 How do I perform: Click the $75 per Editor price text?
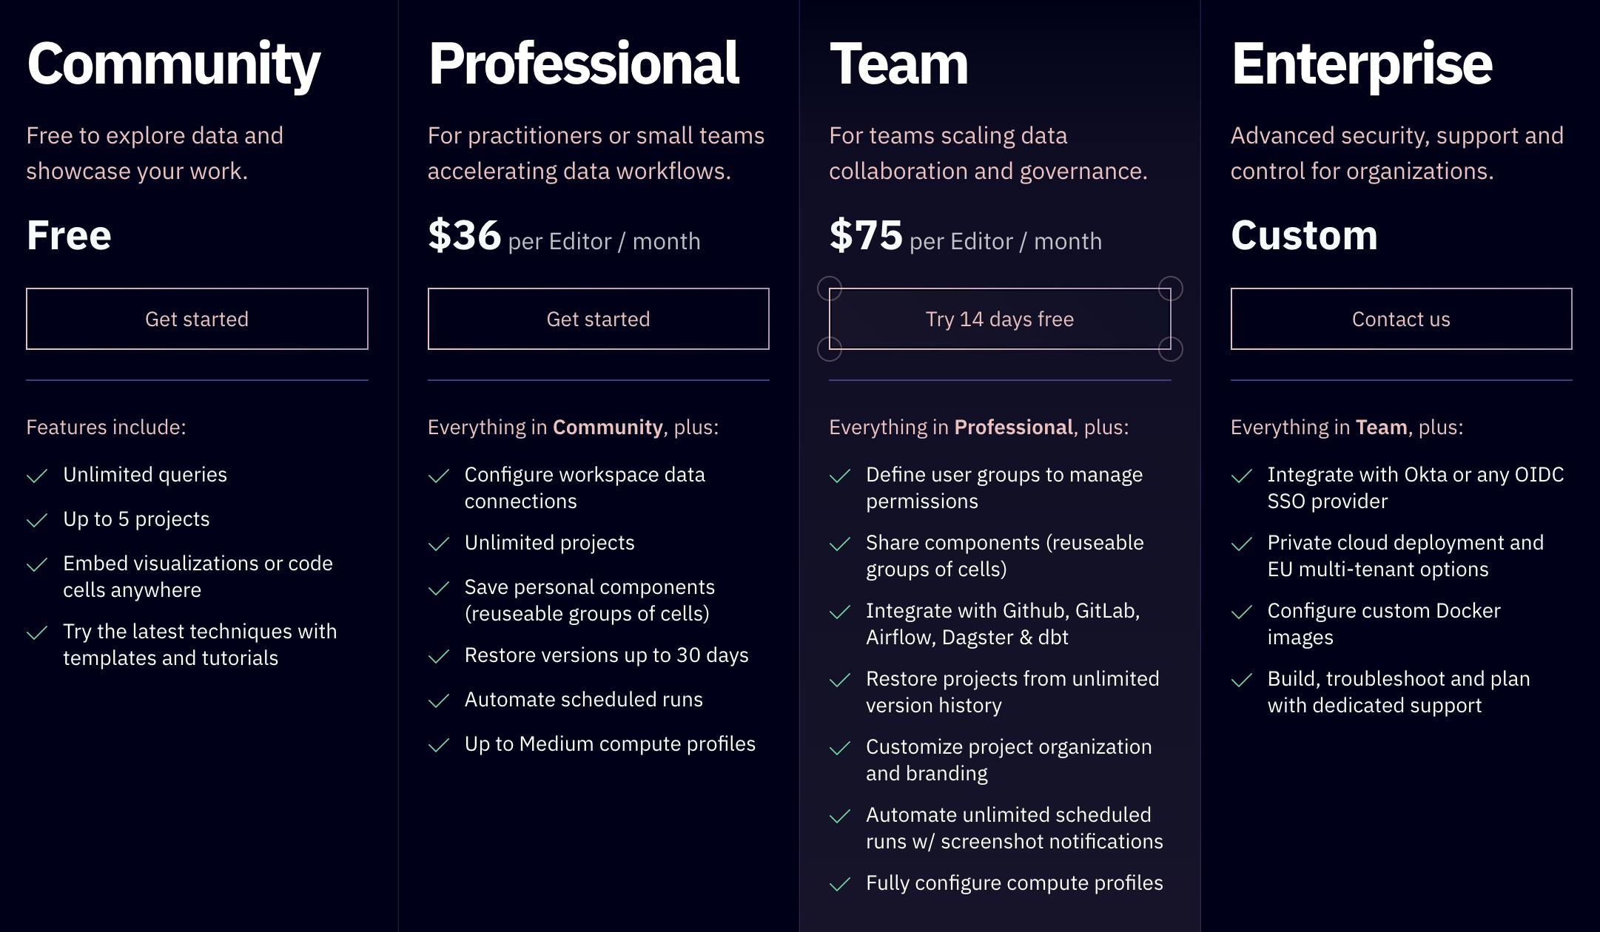965,237
